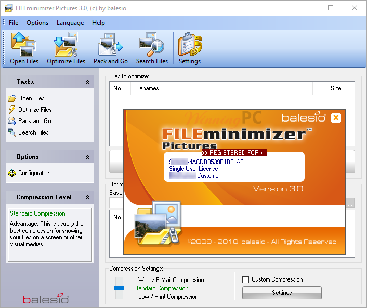This screenshot has width=367, height=308.
Task: Click the picture folder logo on the splash
Action: tap(158, 223)
